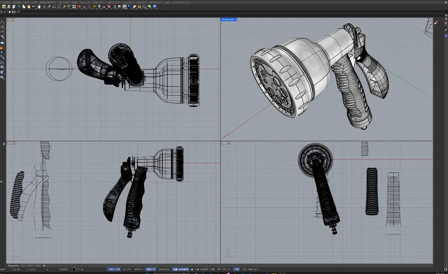Screen dimensions: 448x274
Task: Toggle the highlighted Ortho status bar button
Action: point(127,269)
